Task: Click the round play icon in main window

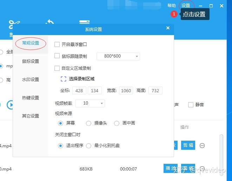Action: tap(10, 105)
